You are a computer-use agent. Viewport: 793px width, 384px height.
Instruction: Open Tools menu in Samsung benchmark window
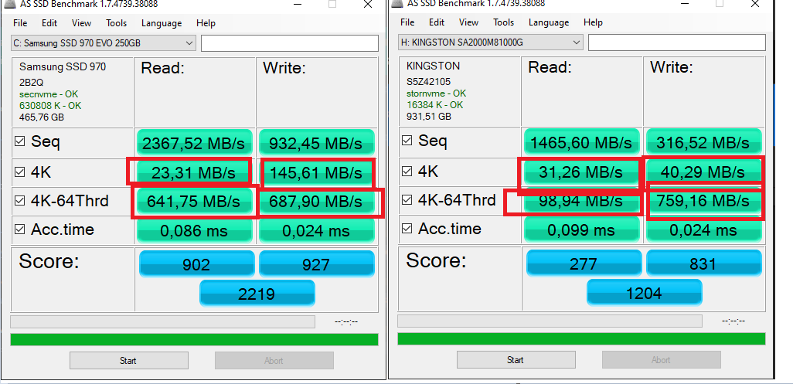point(116,23)
